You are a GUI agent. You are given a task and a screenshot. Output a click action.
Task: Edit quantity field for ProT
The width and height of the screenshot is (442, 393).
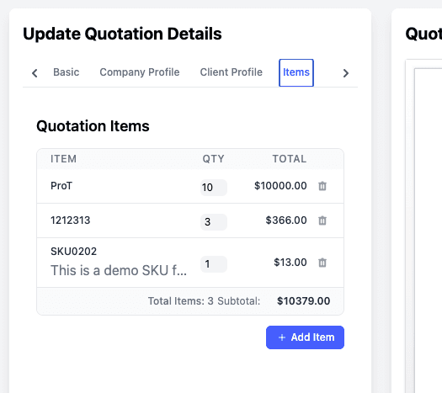click(x=214, y=188)
